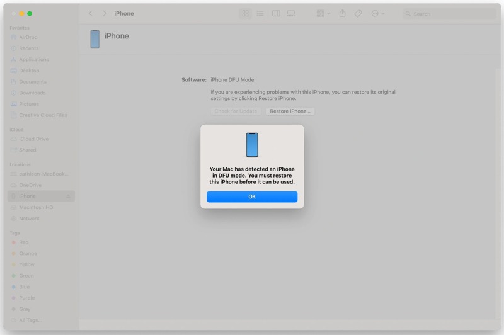Switch to icon grid view

[x=245, y=13]
